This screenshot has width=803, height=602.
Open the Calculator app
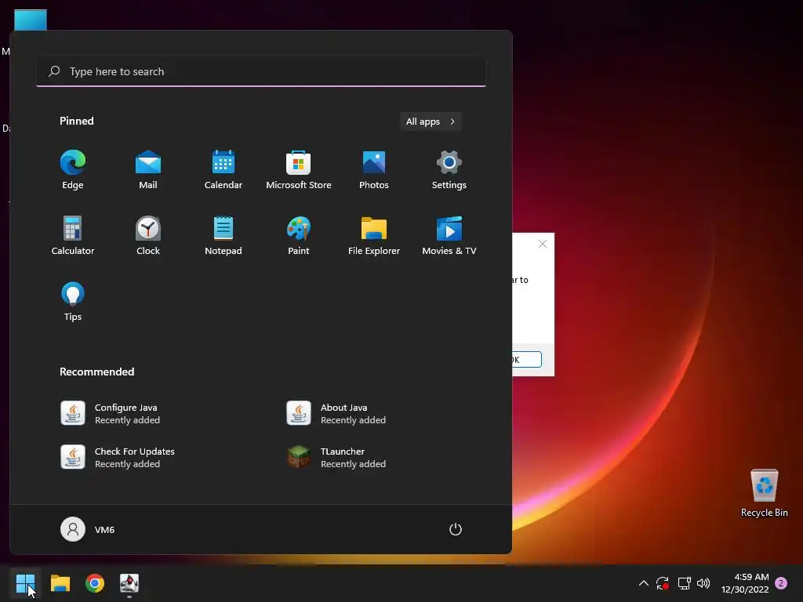[73, 236]
